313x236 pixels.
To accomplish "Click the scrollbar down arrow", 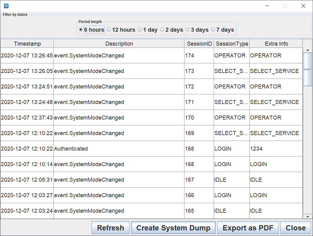I will point(307,216).
